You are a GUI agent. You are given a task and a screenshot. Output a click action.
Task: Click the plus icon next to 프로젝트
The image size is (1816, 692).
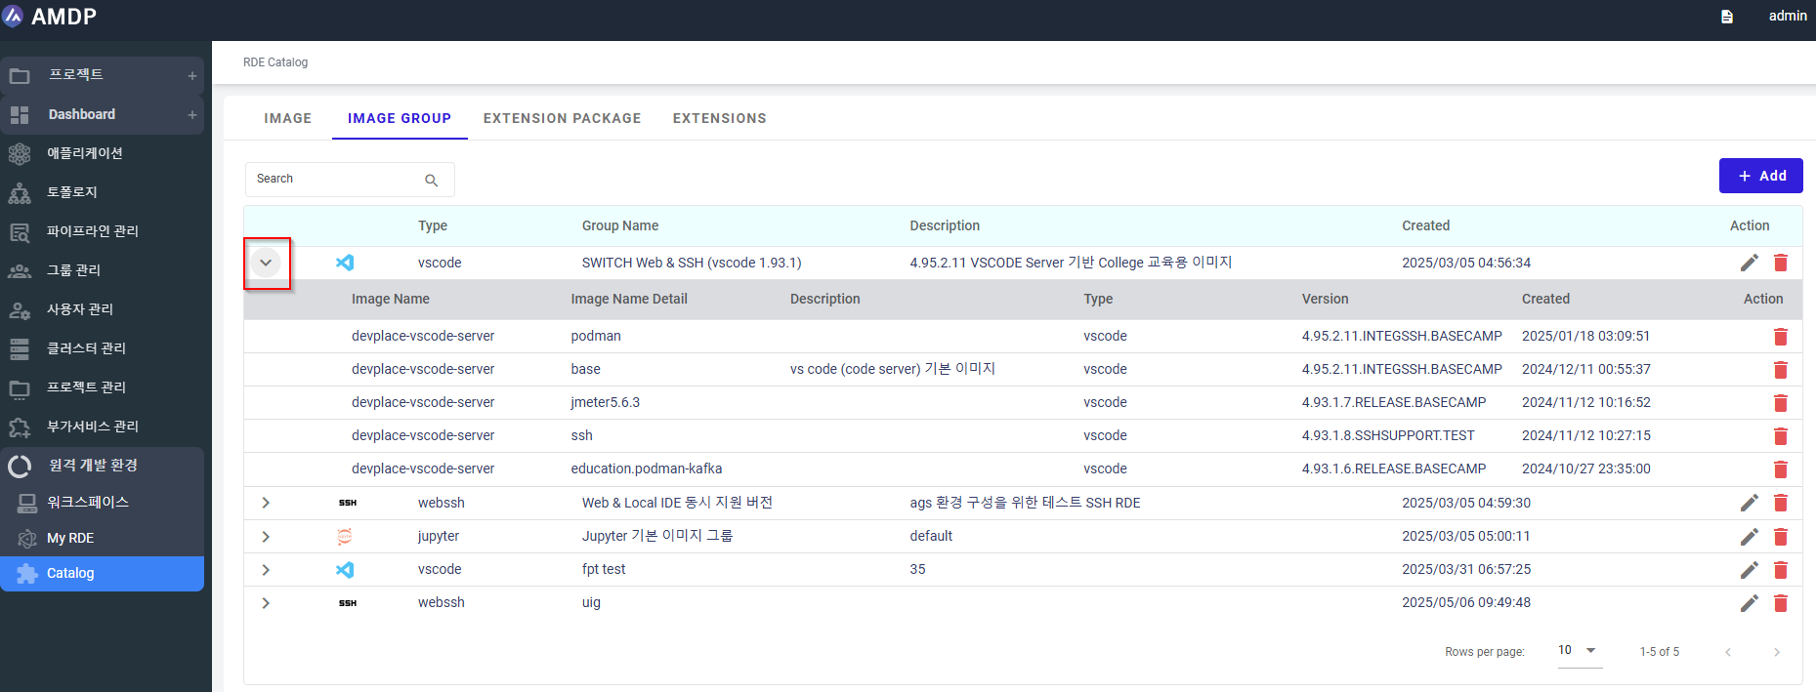tap(192, 76)
